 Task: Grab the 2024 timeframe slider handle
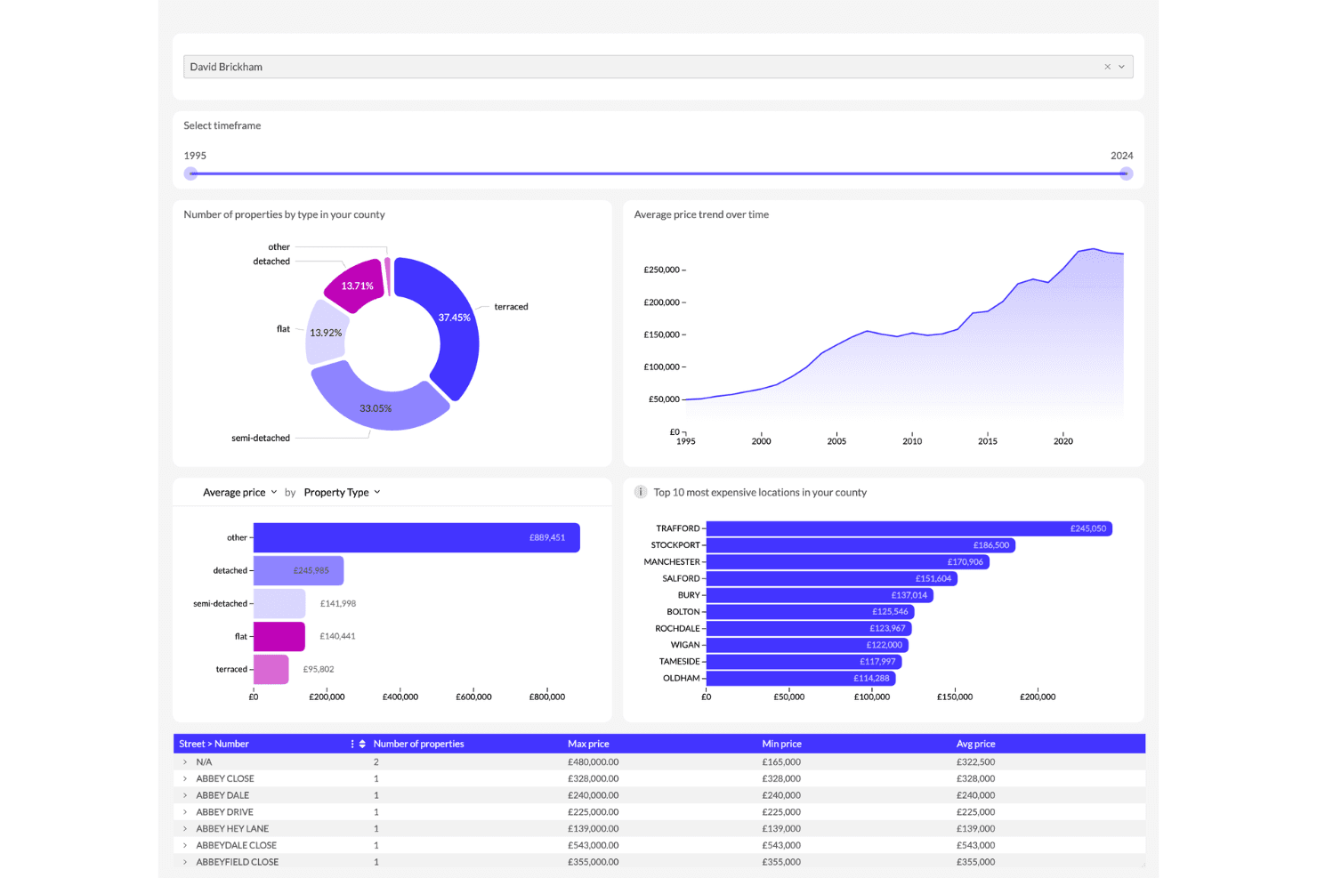click(x=1126, y=173)
